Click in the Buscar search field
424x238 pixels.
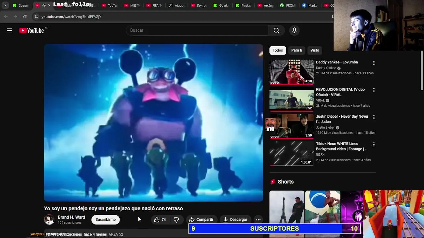pyautogui.click(x=197, y=30)
